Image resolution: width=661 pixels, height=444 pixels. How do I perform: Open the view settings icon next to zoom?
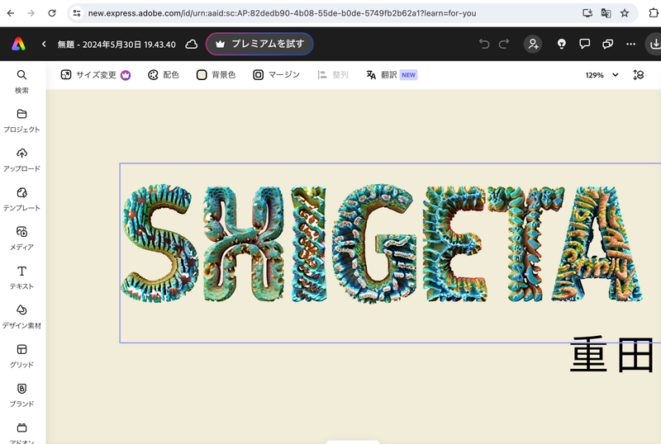pos(638,75)
